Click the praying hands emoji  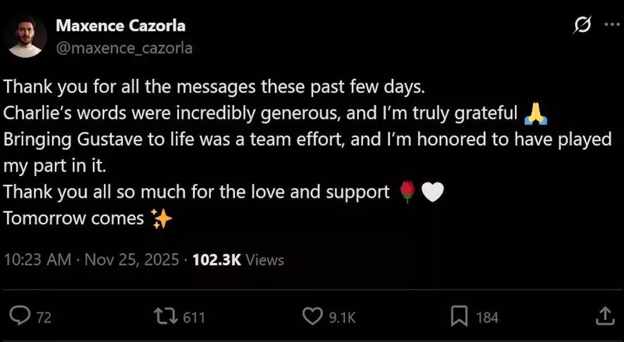click(x=535, y=113)
